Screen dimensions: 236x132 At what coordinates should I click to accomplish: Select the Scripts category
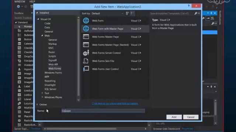click(52, 56)
